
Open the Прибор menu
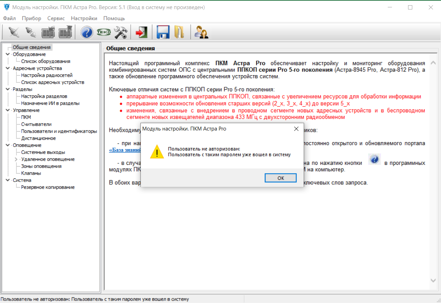tap(31, 18)
